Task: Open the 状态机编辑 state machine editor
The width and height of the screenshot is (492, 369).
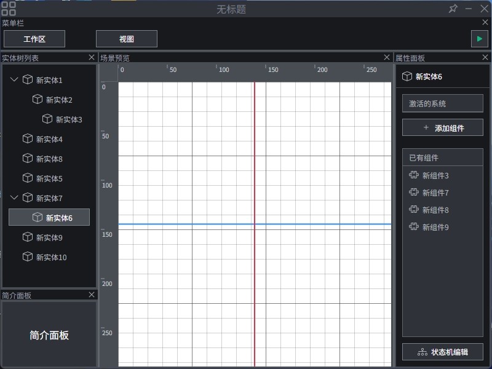Action: tap(442, 352)
